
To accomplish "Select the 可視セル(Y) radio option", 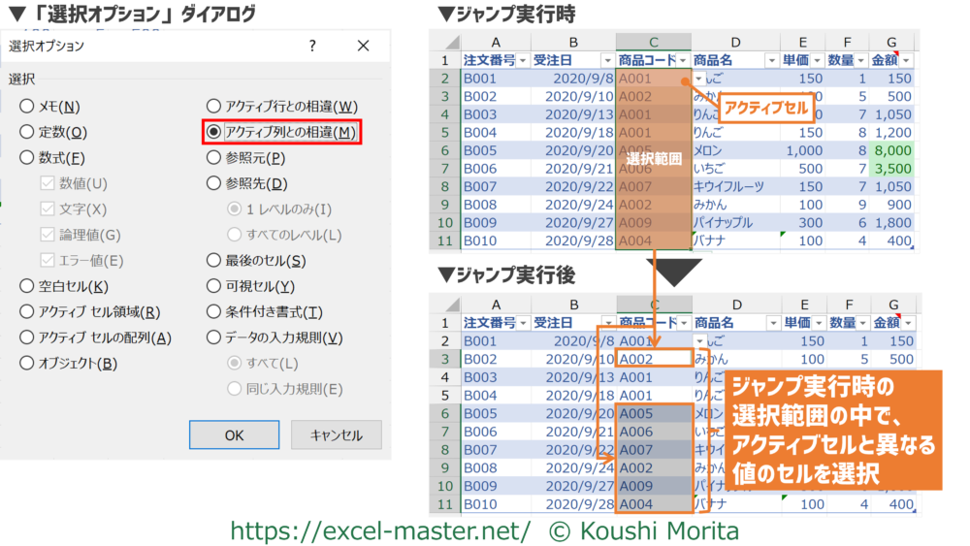I will [x=213, y=286].
